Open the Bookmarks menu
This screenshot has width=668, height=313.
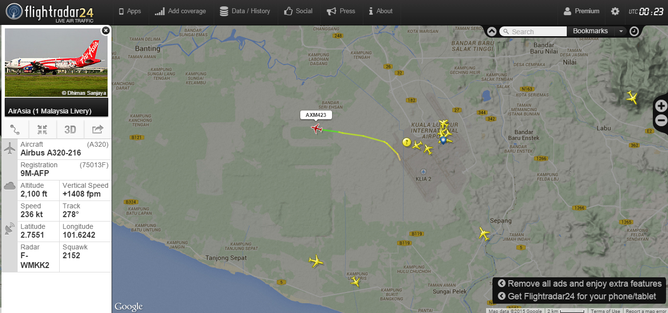(591, 31)
